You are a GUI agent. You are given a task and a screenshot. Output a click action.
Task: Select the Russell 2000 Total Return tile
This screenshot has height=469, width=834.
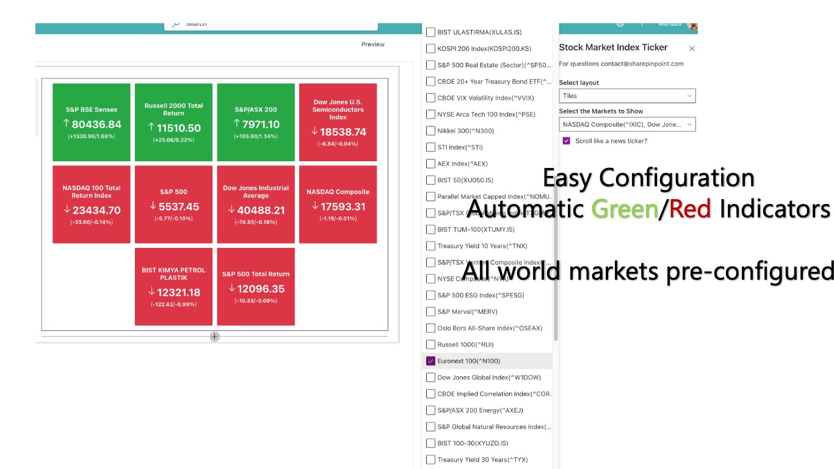[173, 122]
